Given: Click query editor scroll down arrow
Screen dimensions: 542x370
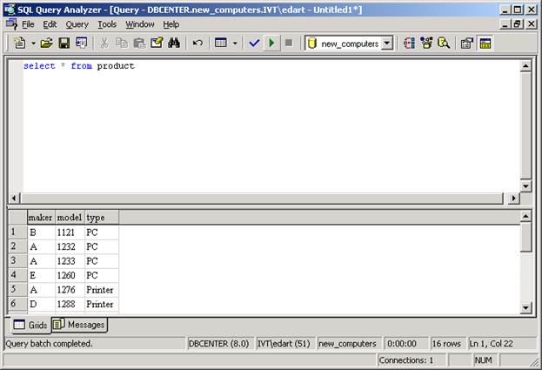Looking at the screenshot, I should [525, 186].
